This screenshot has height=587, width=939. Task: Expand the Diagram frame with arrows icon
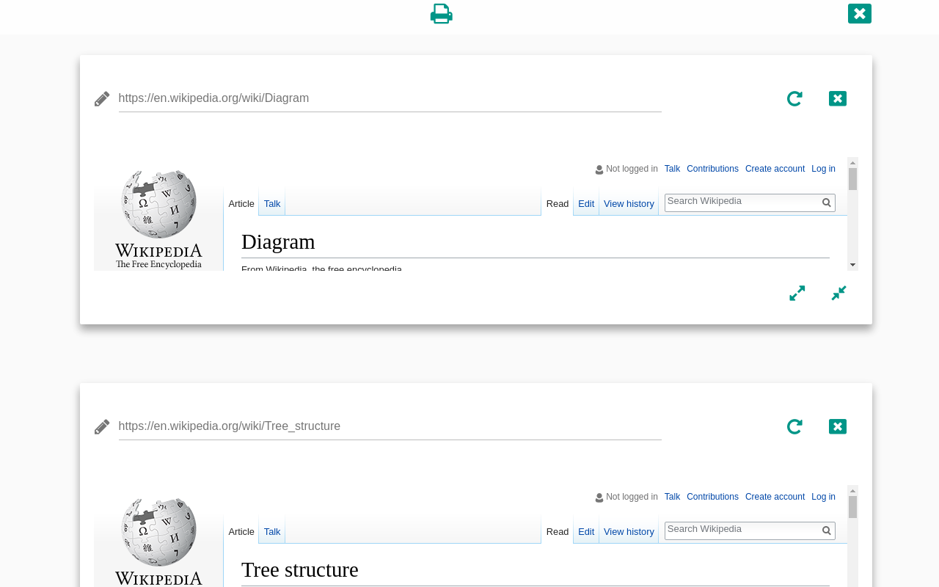pyautogui.click(x=797, y=293)
